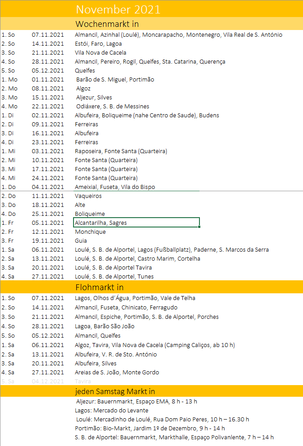303x446 pixels.
Task: Click the cell reading Alte
Action: (80, 205)
